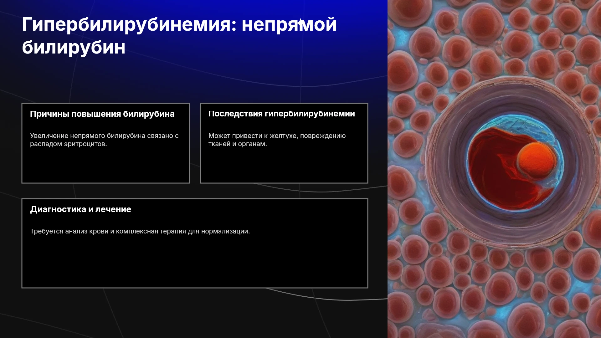
Task: Click the text 'Требуется анализ крови и комплексная терапия'
Action: coord(140,231)
